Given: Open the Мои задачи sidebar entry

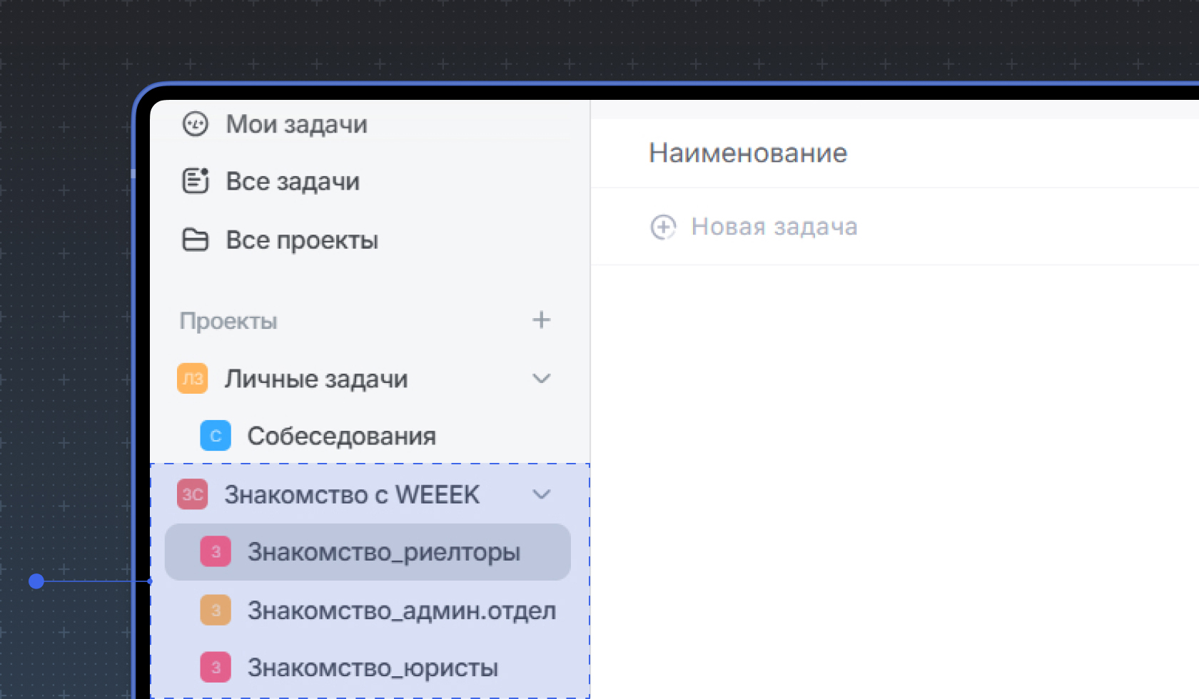Looking at the screenshot, I should (x=296, y=124).
